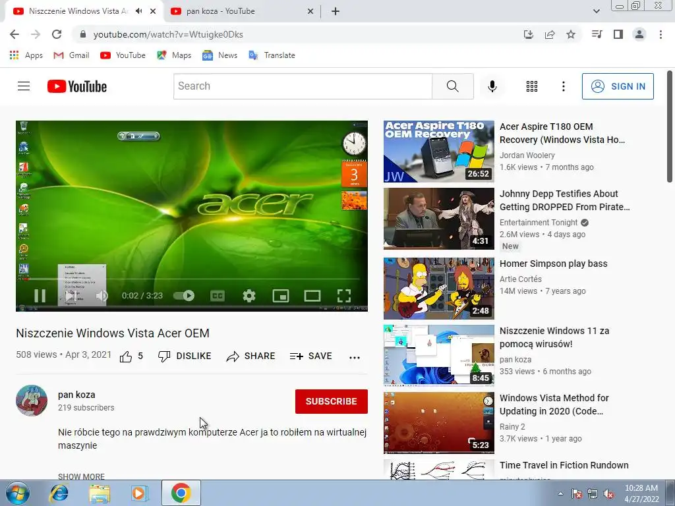The width and height of the screenshot is (675, 506).
Task: Open the Maps bookmark
Action: (x=174, y=55)
